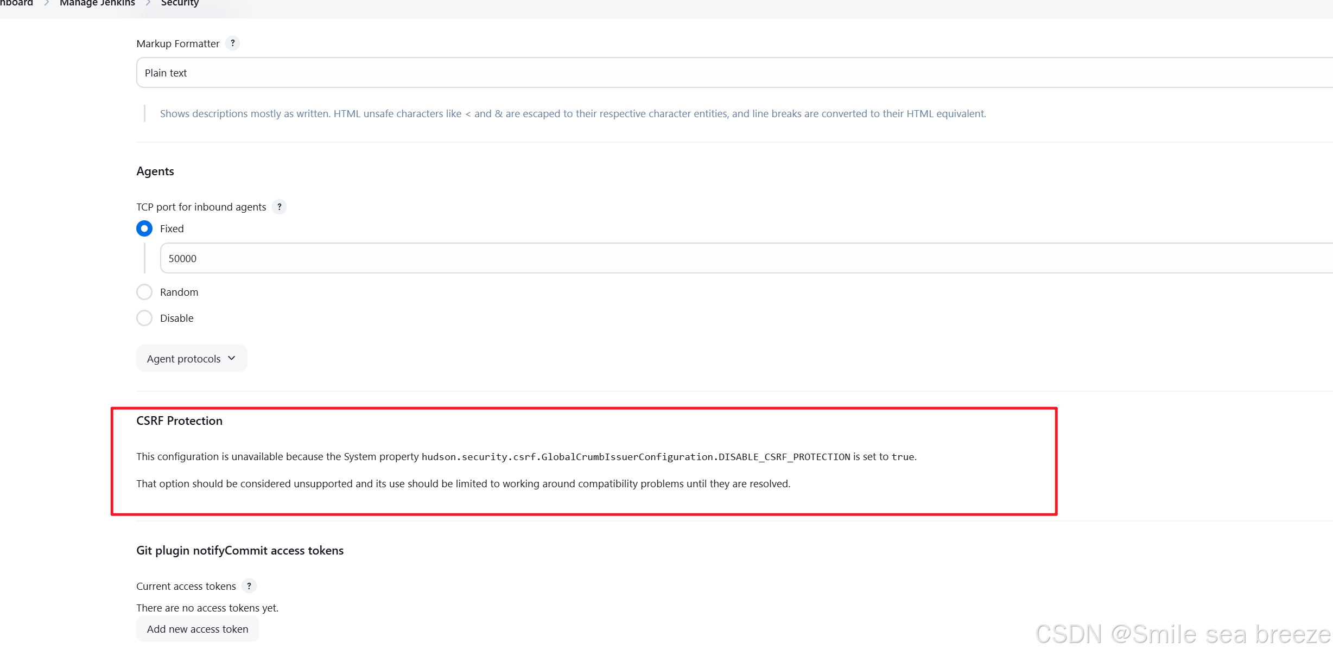Open the Current access tokens help icon

click(x=249, y=586)
